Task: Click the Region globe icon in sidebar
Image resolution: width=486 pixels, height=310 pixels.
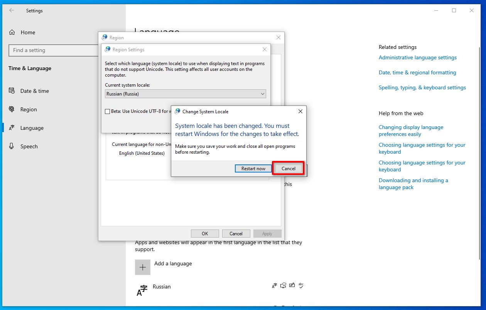Action: 12,109
